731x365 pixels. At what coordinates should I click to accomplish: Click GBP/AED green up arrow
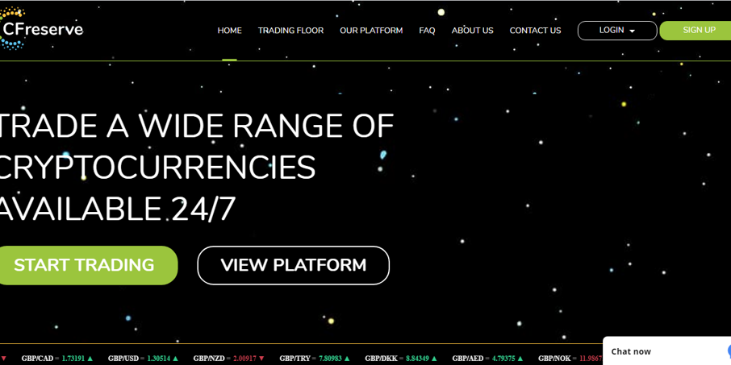(x=520, y=359)
